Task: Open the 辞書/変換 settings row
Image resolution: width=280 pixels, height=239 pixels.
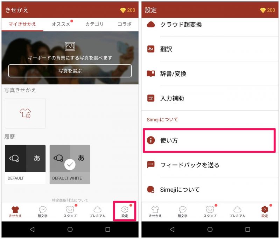Action: [x=210, y=73]
